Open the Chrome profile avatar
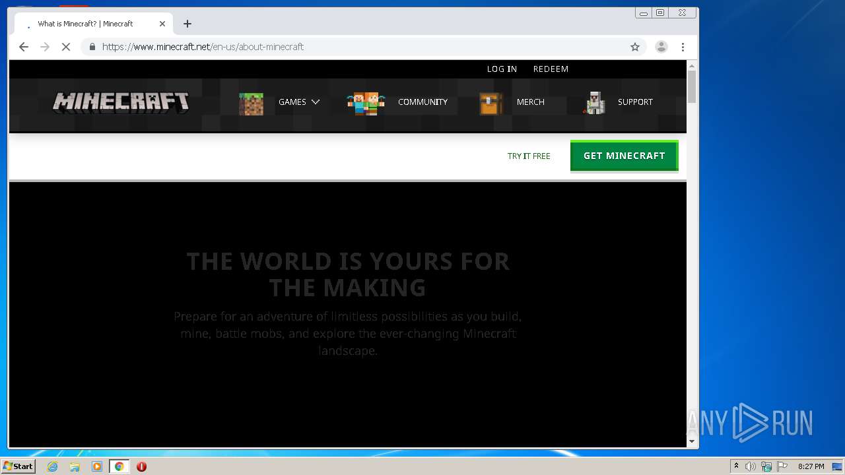845x475 pixels. pos(661,47)
